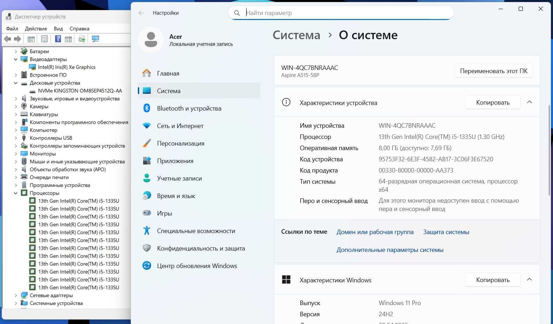The image size is (553, 324).
Task: Click the accessibility figure icon in sidebar
Action: pyautogui.click(x=147, y=231)
